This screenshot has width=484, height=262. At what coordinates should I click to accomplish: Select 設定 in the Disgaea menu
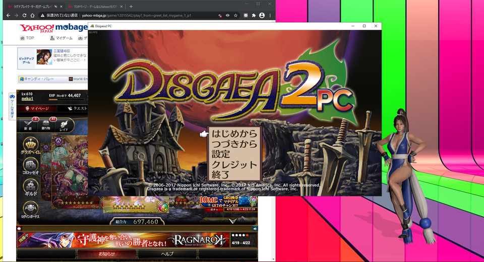coord(221,154)
